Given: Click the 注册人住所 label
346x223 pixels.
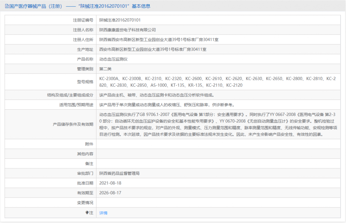Looking at the screenshot, I should click(83, 40).
